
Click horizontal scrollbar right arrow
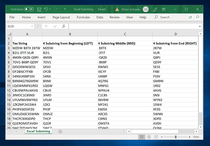[x=196, y=132]
